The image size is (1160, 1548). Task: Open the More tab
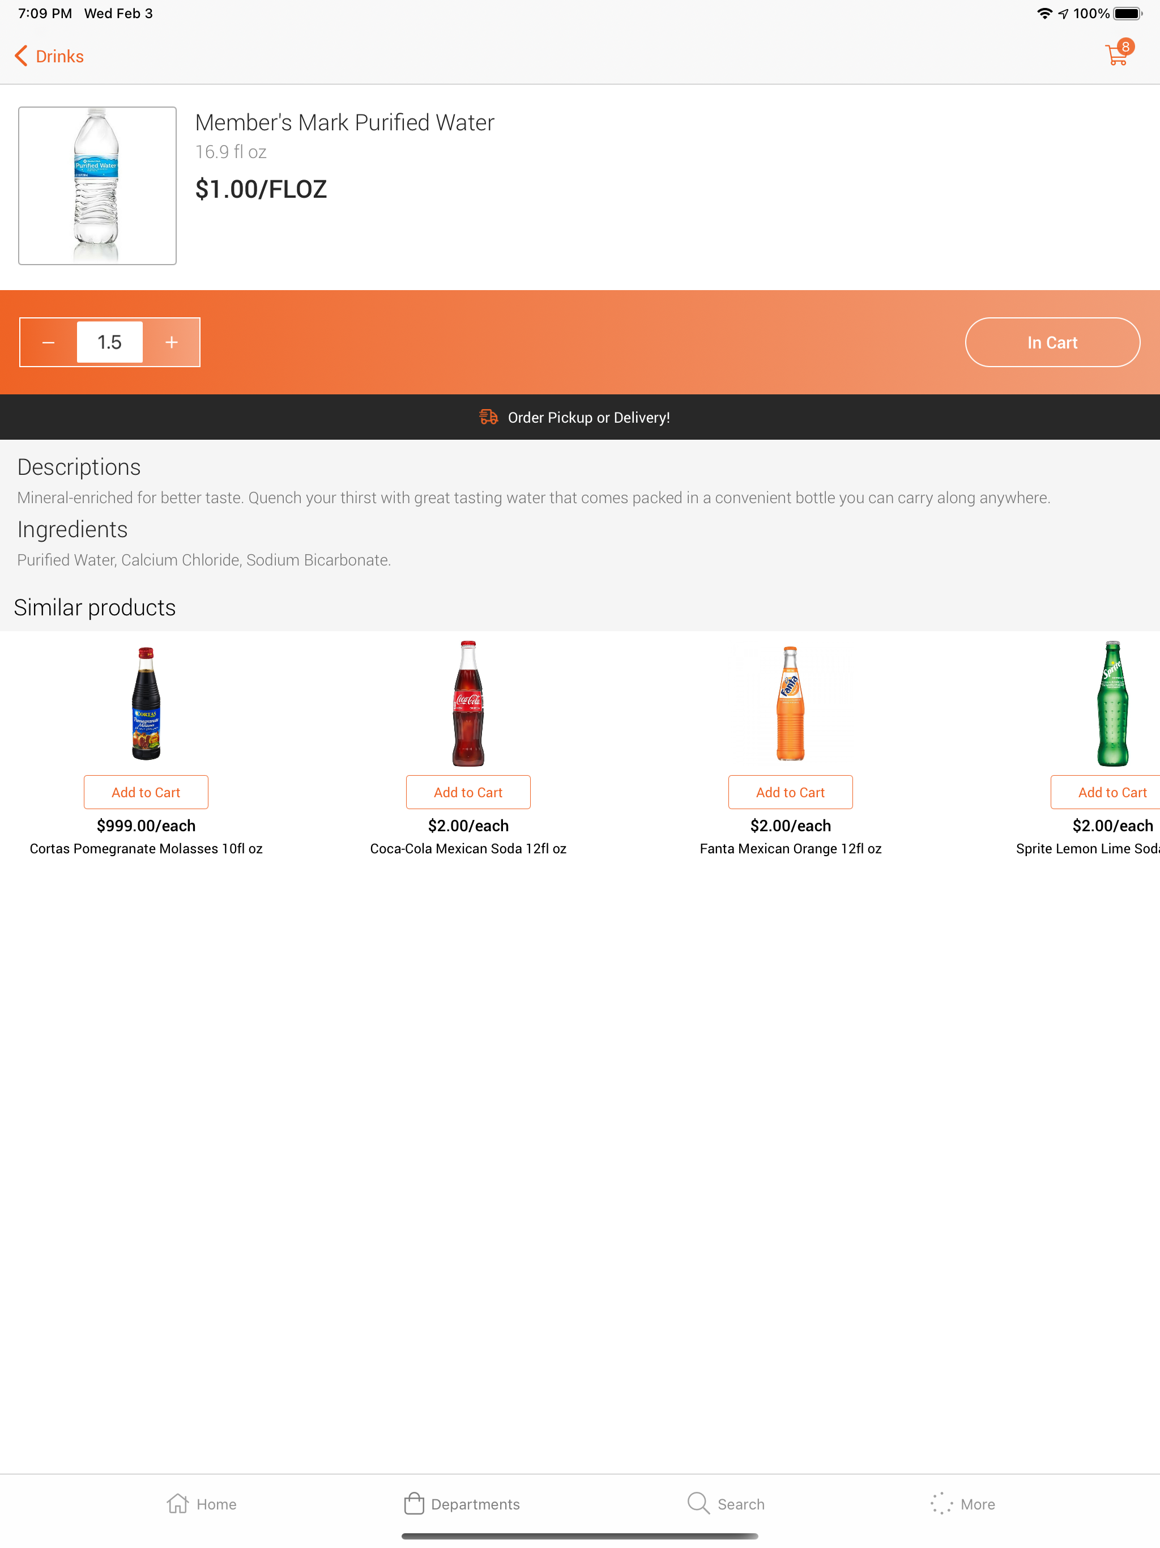(x=963, y=1503)
